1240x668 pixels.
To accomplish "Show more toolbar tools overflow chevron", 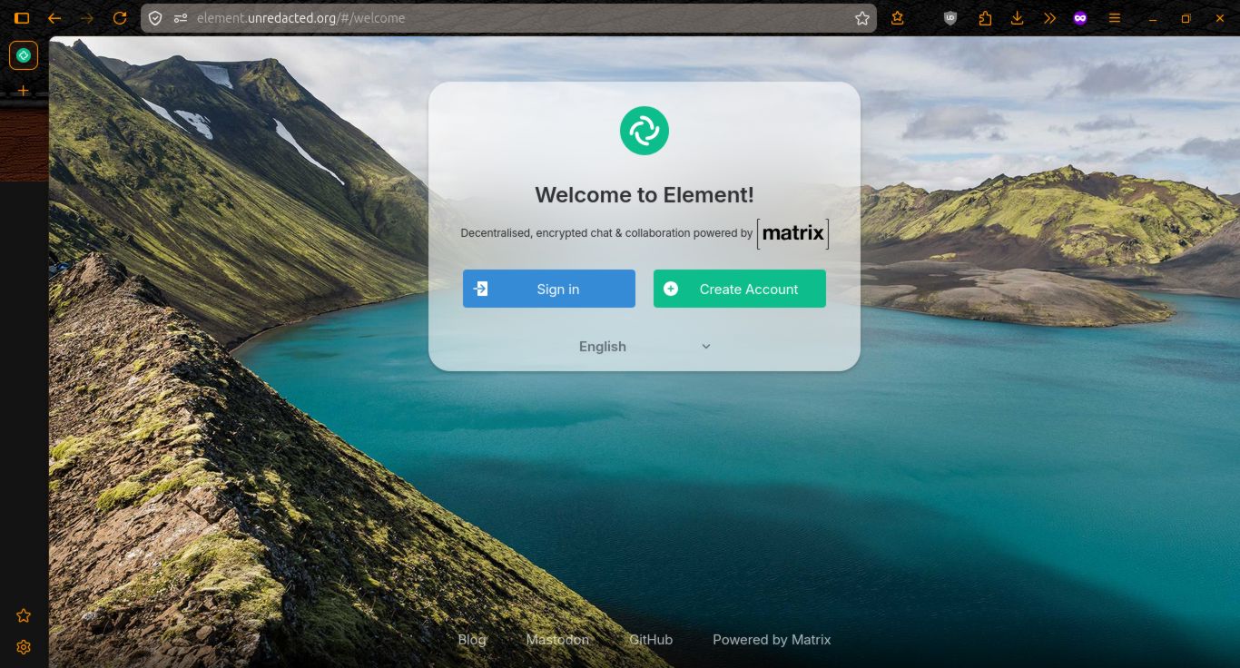I will click(x=1049, y=18).
